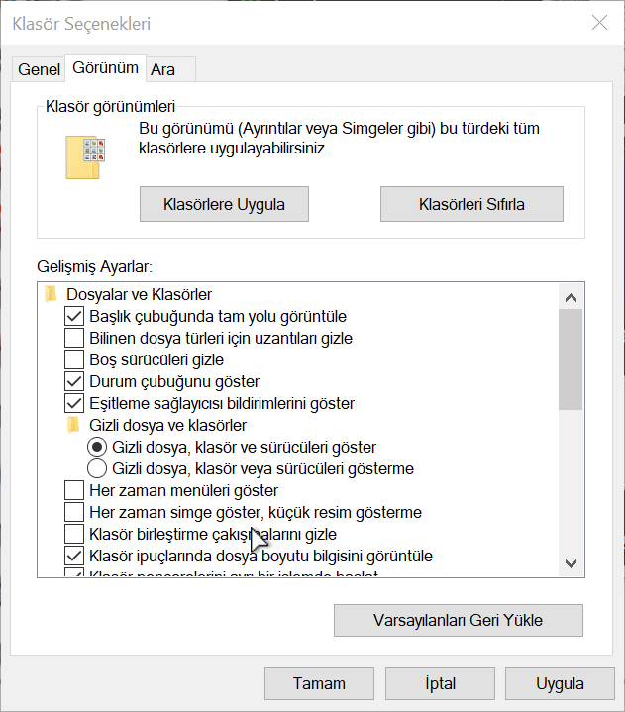Click the advanced settings scrollbar thumb

[571, 359]
